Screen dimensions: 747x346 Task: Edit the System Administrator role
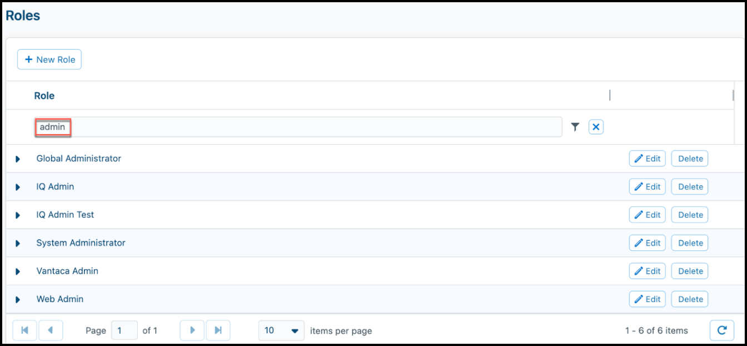[647, 243]
